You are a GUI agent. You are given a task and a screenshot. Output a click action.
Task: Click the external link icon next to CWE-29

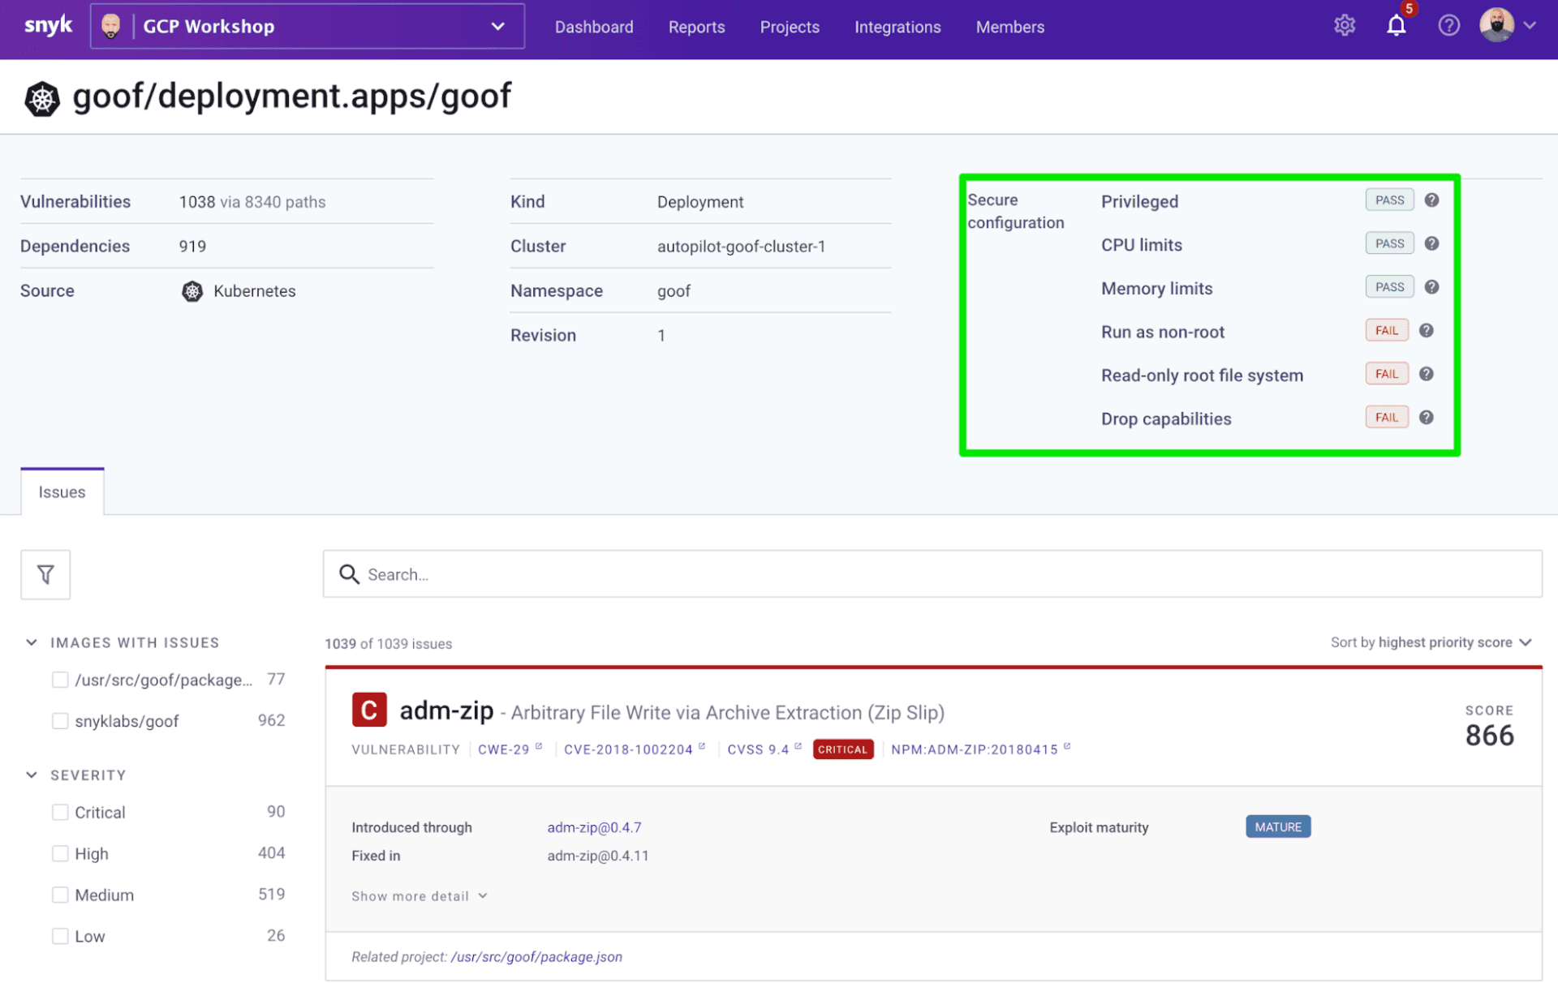point(539,746)
